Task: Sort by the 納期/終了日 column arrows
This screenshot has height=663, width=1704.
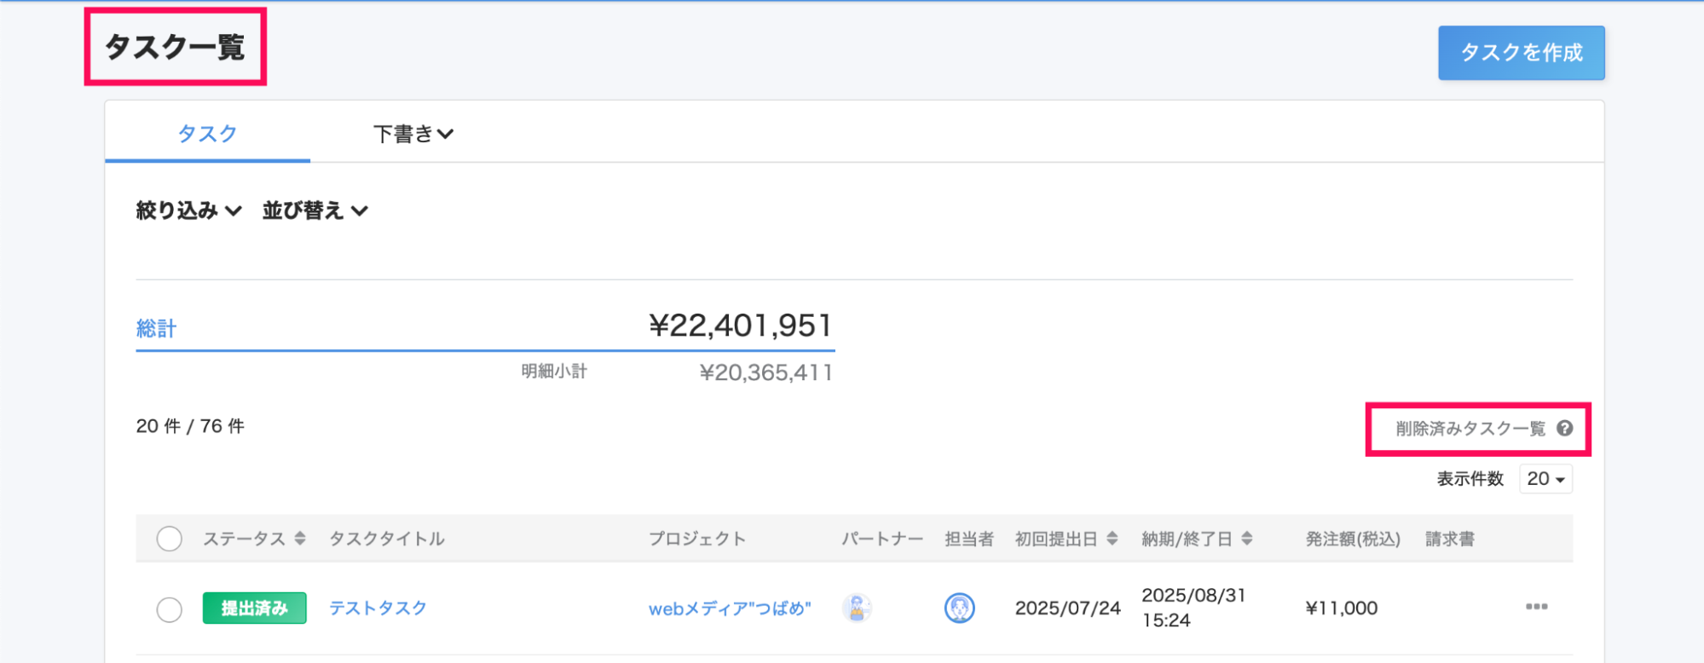Action: (x=1246, y=539)
